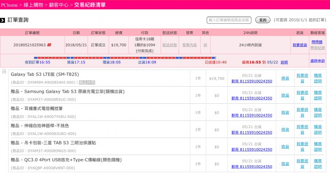
Task: Click the 理貨18:05 progress label
Action: coord(111,62)
